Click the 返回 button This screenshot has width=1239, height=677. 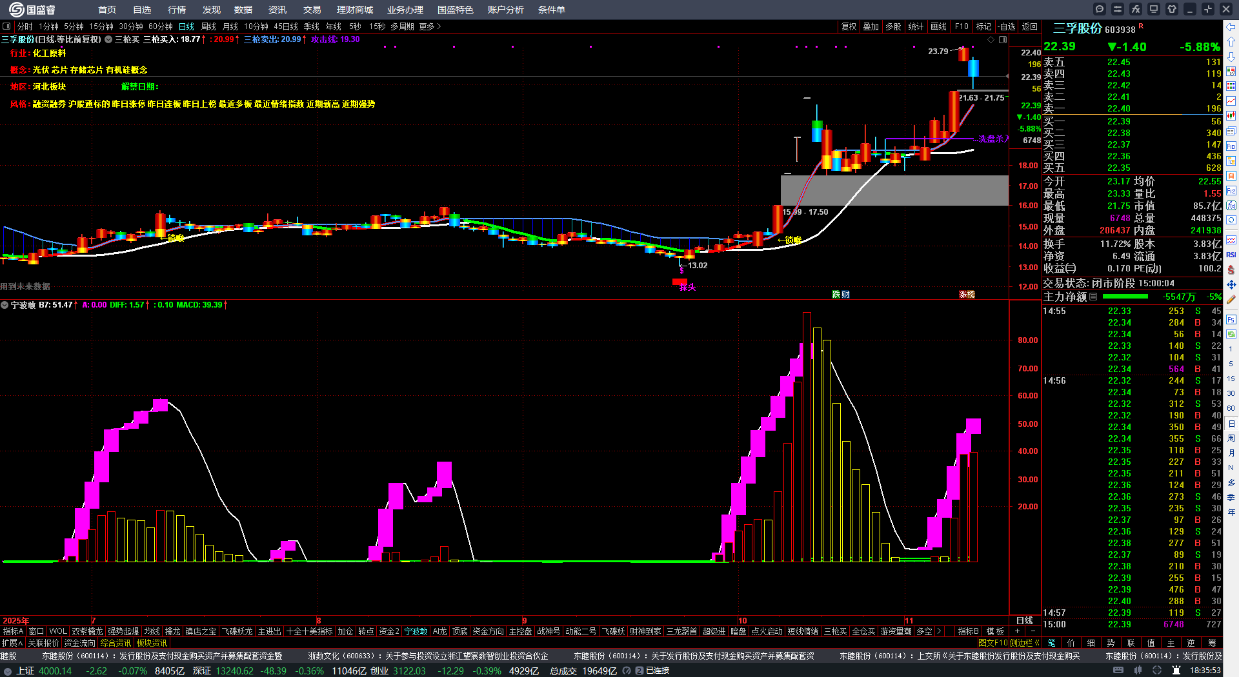click(1030, 26)
